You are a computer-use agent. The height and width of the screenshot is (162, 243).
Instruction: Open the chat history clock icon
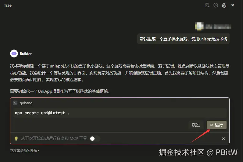[x=216, y=5]
